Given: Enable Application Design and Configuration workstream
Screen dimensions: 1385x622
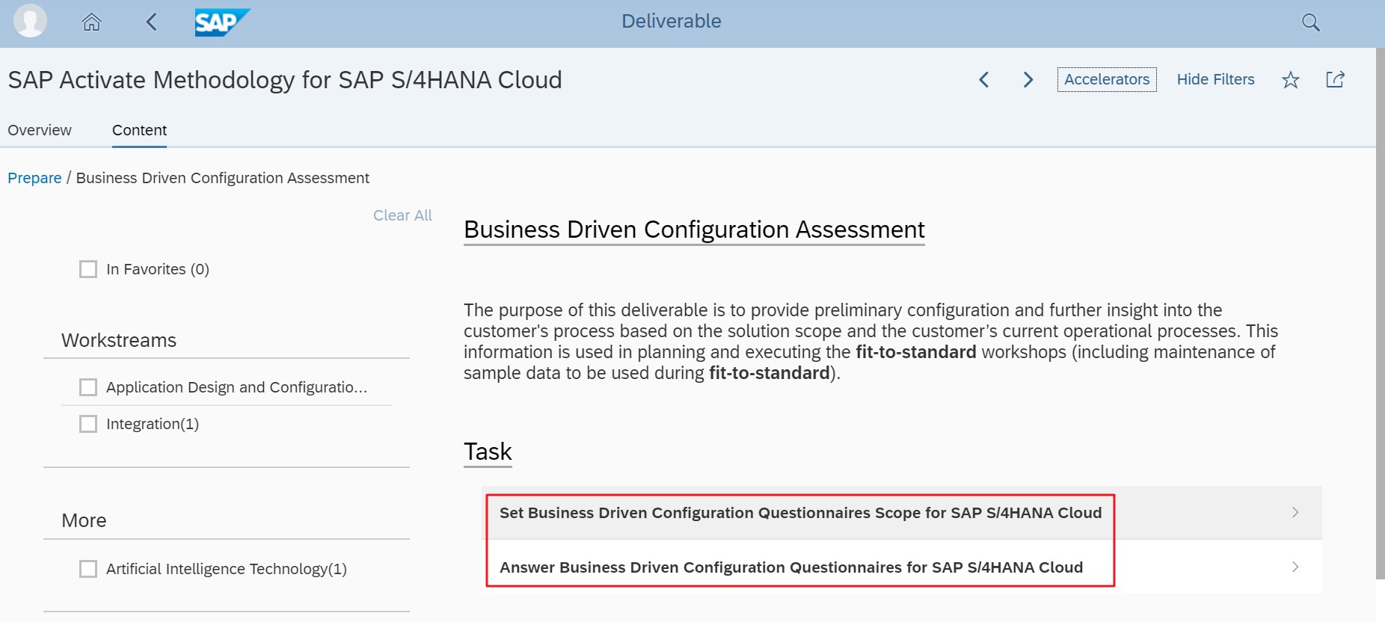Looking at the screenshot, I should [x=88, y=387].
